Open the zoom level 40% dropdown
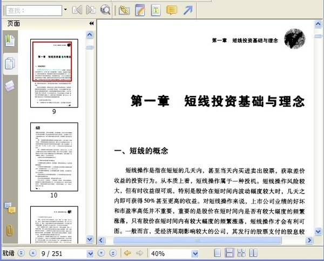This screenshot has height=261, width=324. (195, 253)
